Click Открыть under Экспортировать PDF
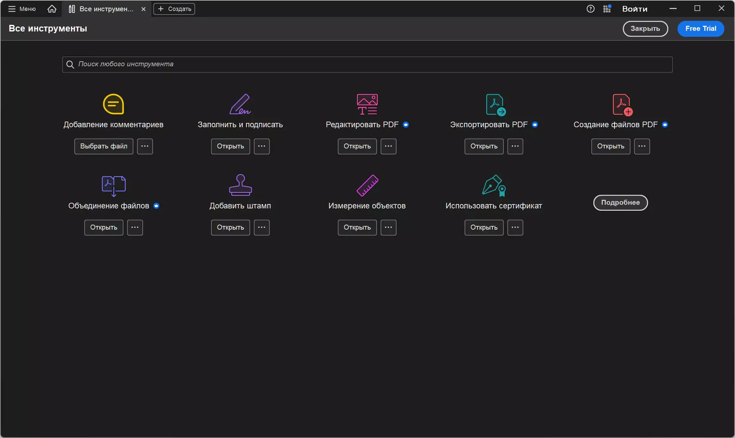This screenshot has height=438, width=735. pyautogui.click(x=484, y=146)
